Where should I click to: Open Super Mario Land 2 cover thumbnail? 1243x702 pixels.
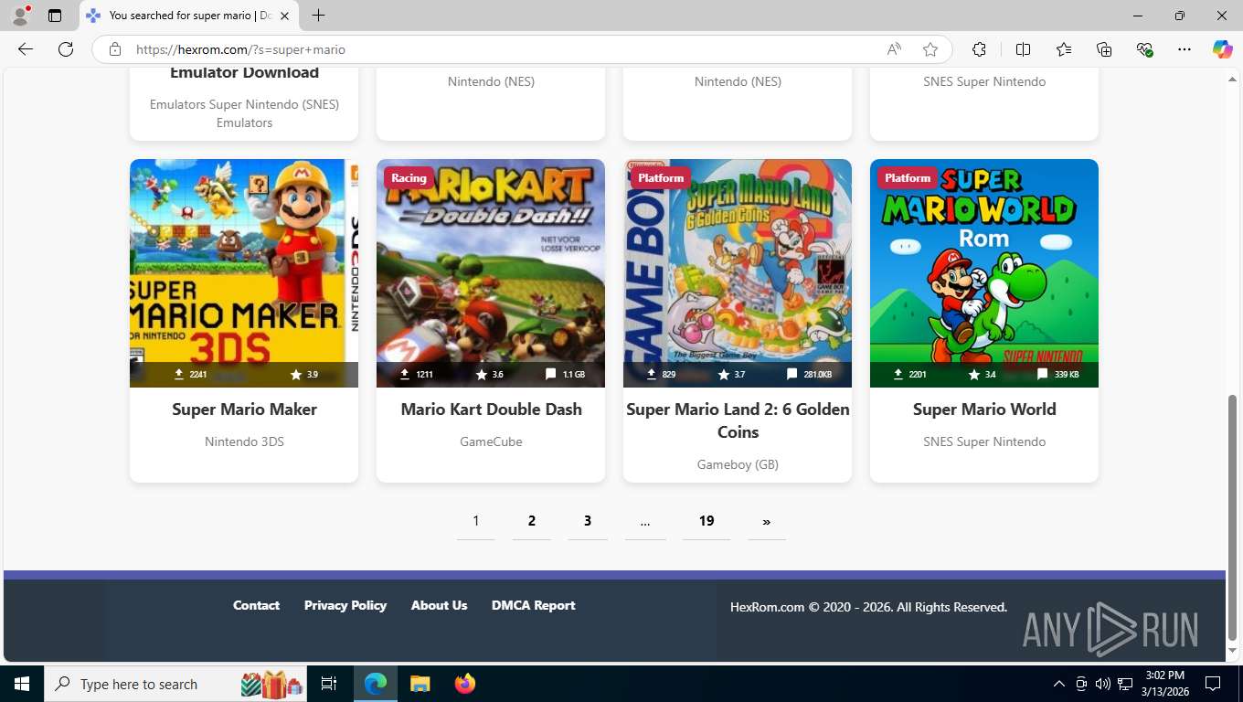coord(738,273)
